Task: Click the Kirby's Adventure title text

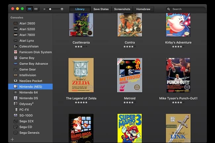Action: pos(178,42)
